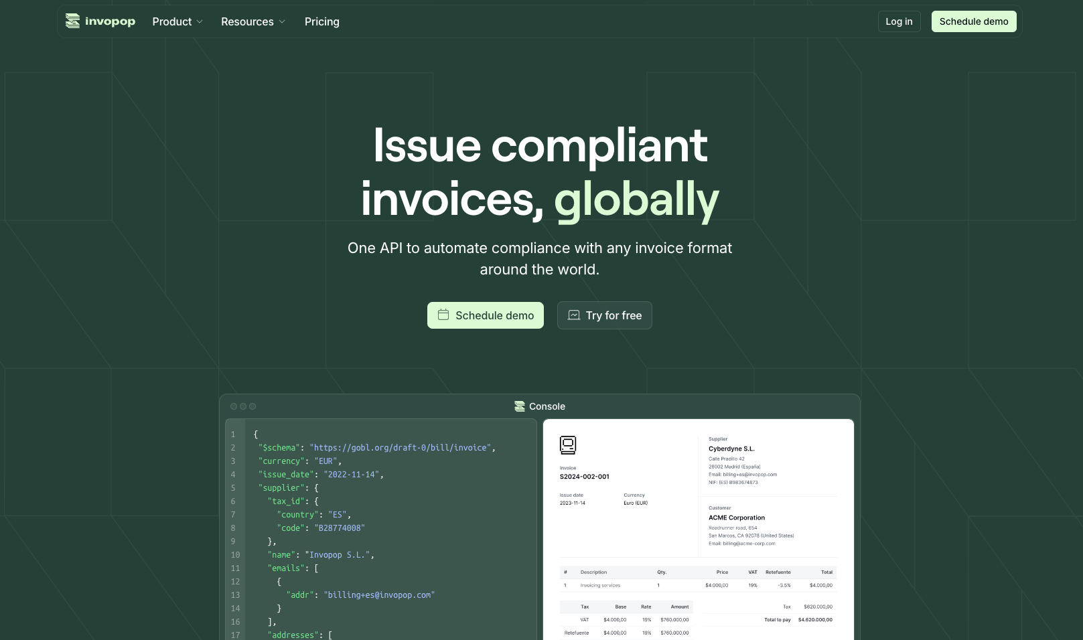1083x640 pixels.
Task: Click the hero Schedule demo button
Action: (x=485, y=315)
